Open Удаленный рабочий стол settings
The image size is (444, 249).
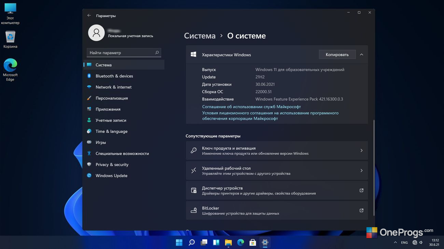(x=277, y=171)
